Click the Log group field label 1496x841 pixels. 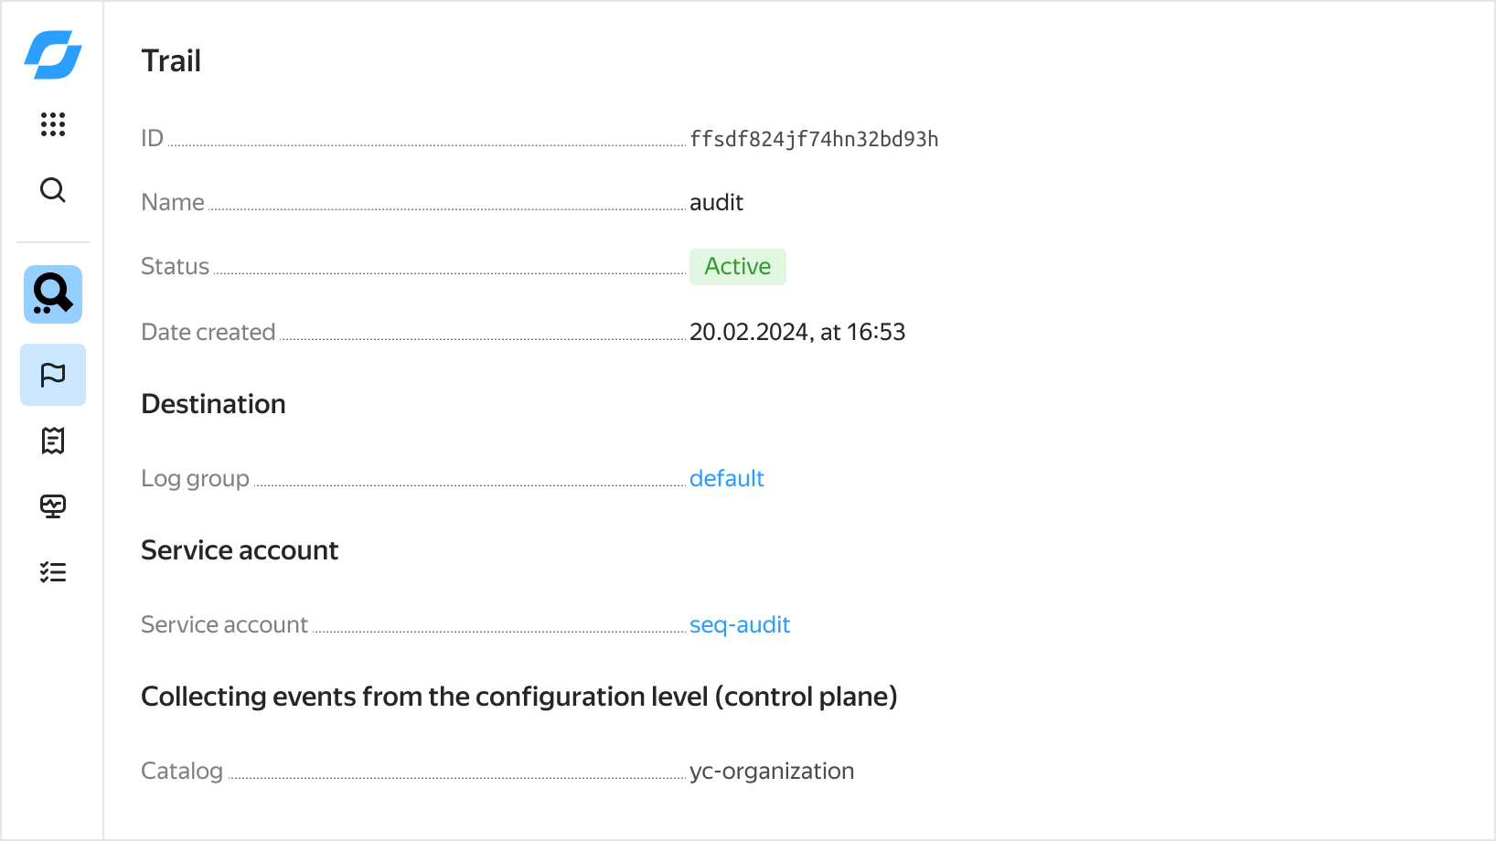coord(195,478)
